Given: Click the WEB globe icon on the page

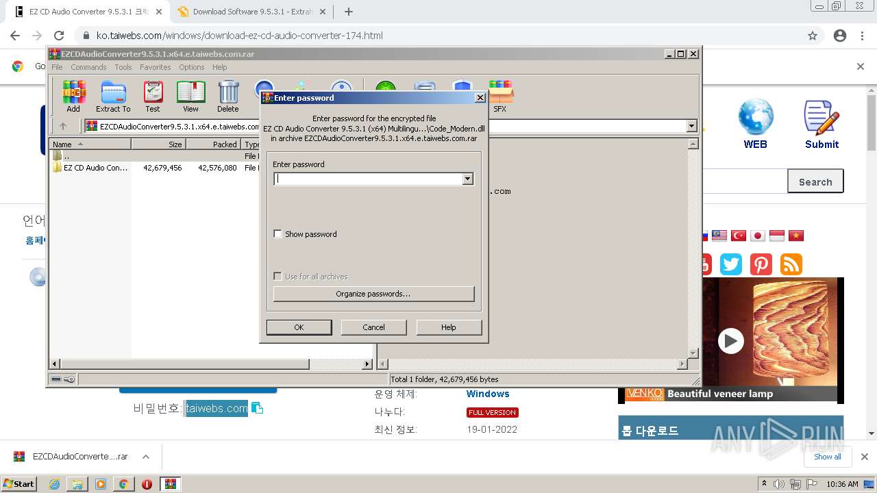Looking at the screenshot, I should tap(756, 123).
